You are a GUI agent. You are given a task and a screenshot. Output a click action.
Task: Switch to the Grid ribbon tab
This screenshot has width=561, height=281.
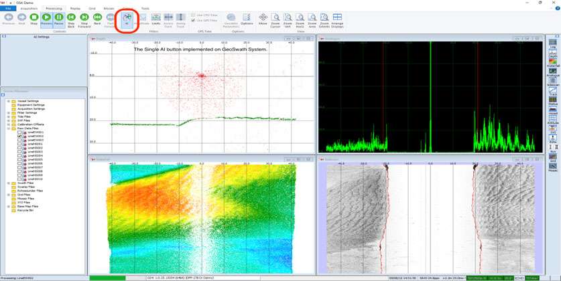[92, 8]
